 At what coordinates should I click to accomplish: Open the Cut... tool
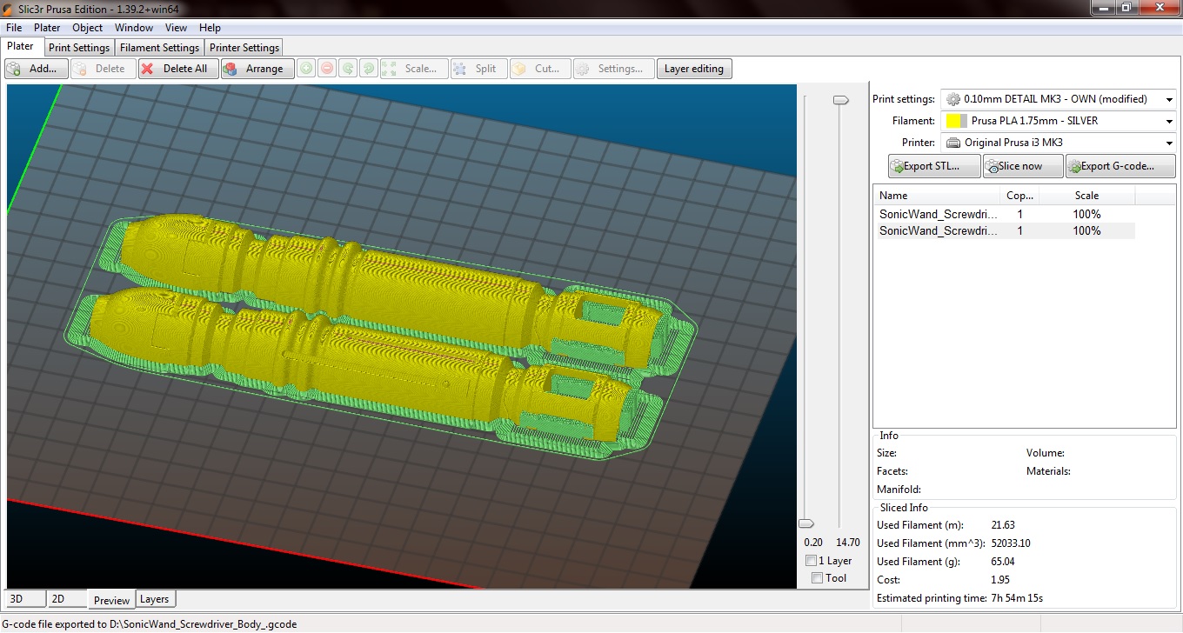coord(540,69)
